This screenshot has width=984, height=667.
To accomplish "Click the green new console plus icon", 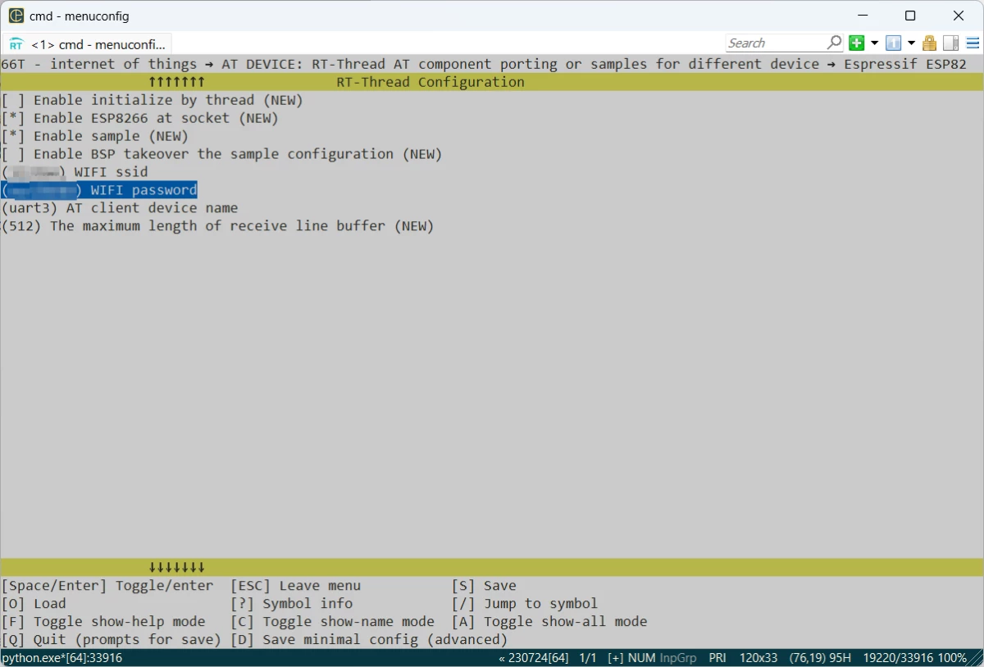I will pos(857,43).
